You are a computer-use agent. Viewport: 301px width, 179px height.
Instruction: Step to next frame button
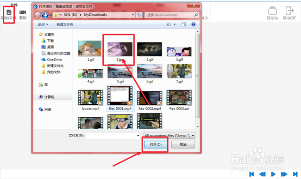(x=284, y=174)
